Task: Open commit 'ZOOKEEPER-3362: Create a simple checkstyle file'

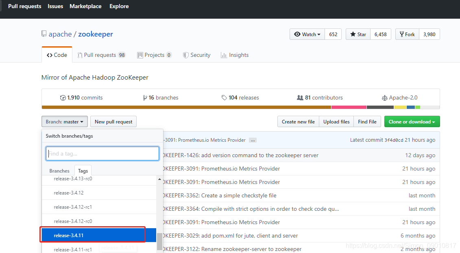Action: [220, 195]
